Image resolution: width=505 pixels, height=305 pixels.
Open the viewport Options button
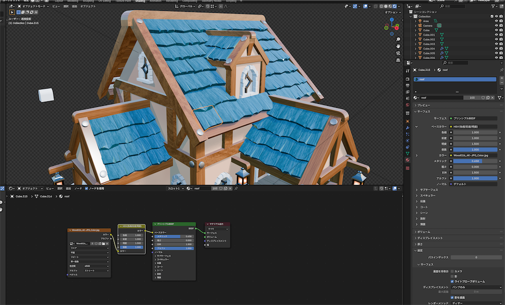393,12
